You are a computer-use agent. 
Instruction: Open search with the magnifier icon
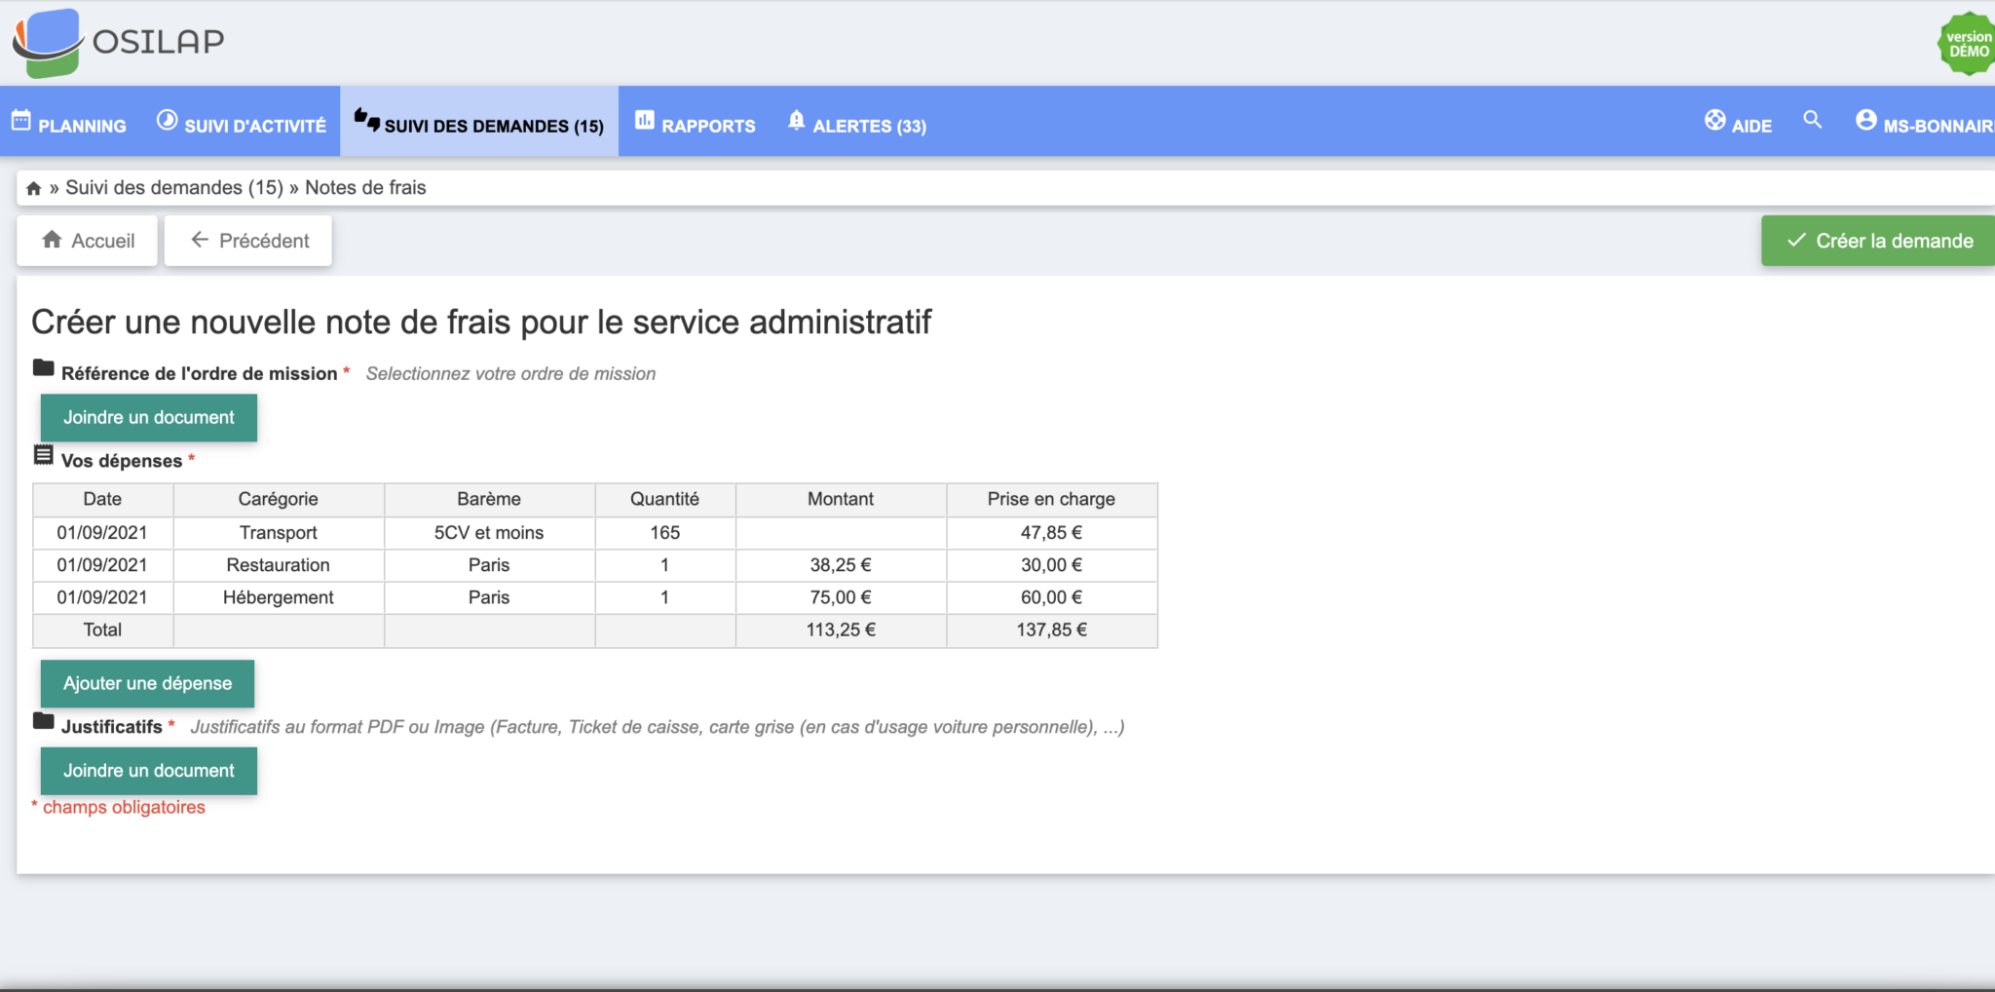1812,119
